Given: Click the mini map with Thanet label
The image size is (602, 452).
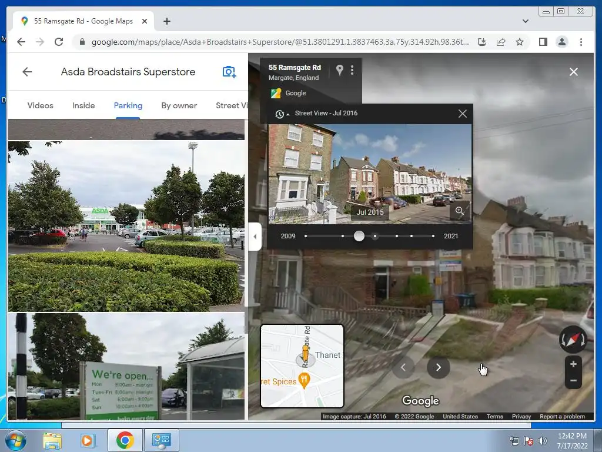Looking at the screenshot, I should [302, 366].
